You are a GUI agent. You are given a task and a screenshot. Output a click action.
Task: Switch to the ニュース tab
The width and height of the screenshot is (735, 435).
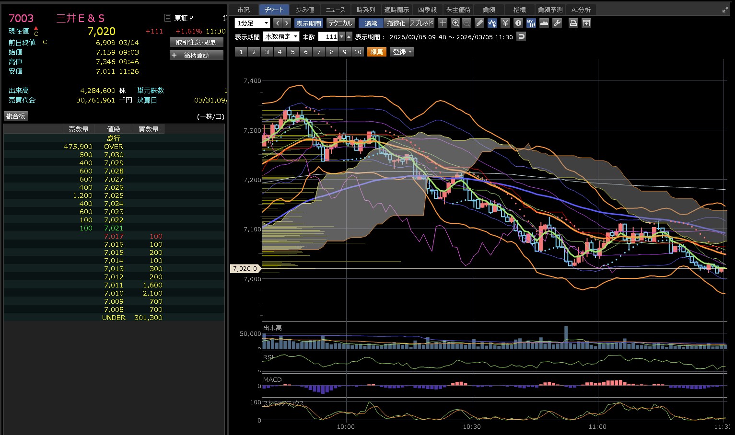click(x=335, y=10)
